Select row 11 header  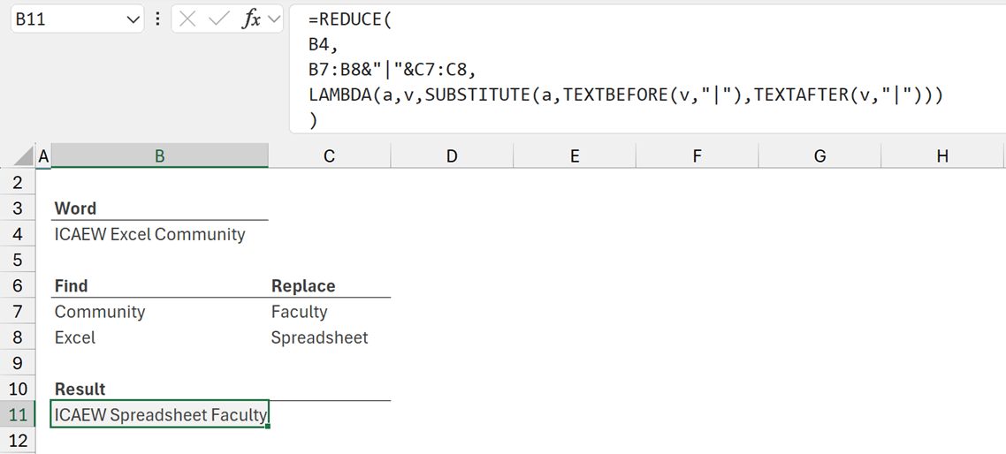tap(18, 414)
